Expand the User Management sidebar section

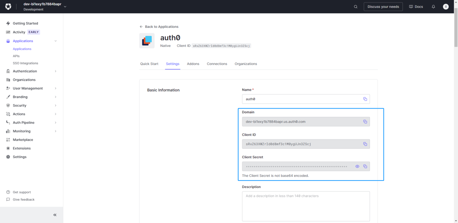[55, 88]
